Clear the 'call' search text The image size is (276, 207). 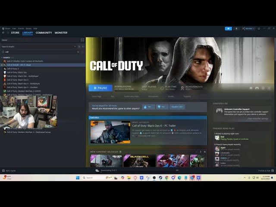78,52
